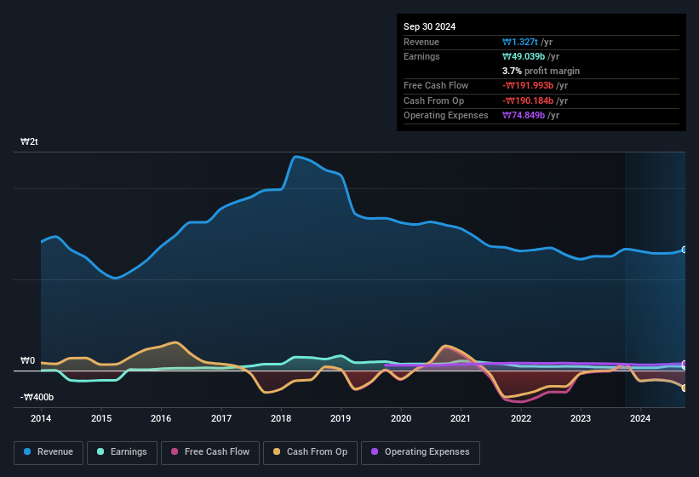This screenshot has height=477, width=699.
Task: Click the ₩1.327t revenue value
Action: point(520,42)
